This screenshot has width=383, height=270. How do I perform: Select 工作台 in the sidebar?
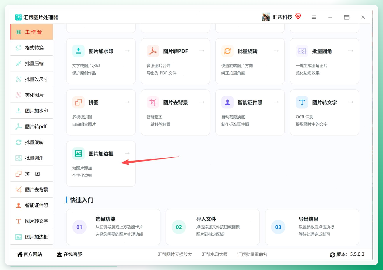pyautogui.click(x=32, y=32)
